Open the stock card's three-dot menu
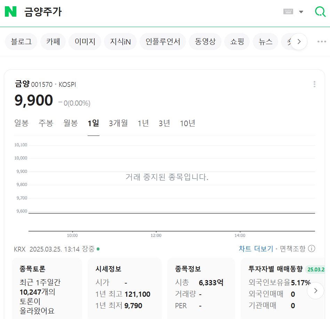 click(314, 84)
